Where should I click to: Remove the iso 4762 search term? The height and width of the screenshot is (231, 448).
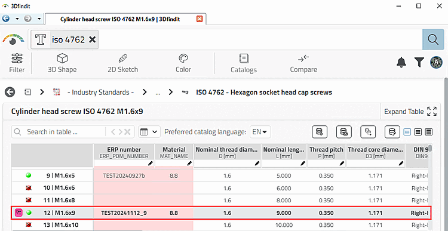(x=92, y=39)
